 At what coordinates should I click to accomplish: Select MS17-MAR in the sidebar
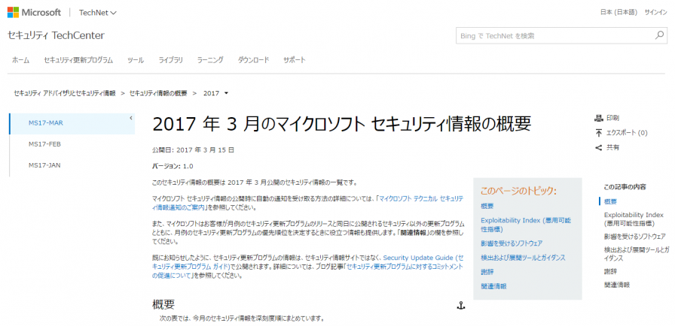click(x=72, y=123)
